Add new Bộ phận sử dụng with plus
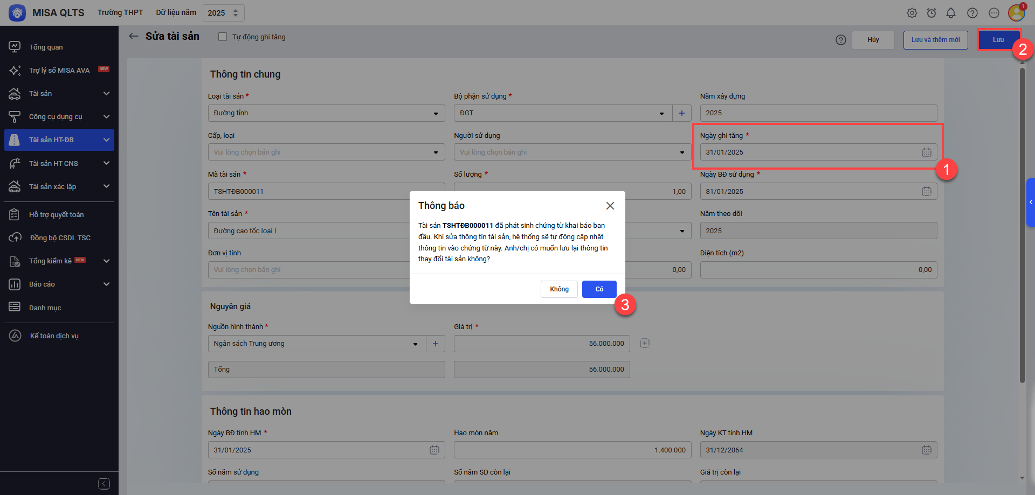This screenshot has height=495, width=1035. (681, 113)
